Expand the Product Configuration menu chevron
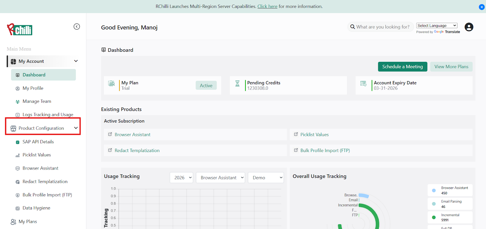The width and height of the screenshot is (486, 229). click(x=76, y=128)
